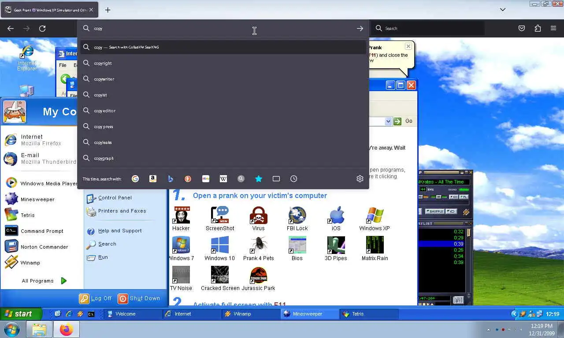The height and width of the screenshot is (338, 564).
Task: Toggle Winamp EQ button
Action: [x=454, y=197]
